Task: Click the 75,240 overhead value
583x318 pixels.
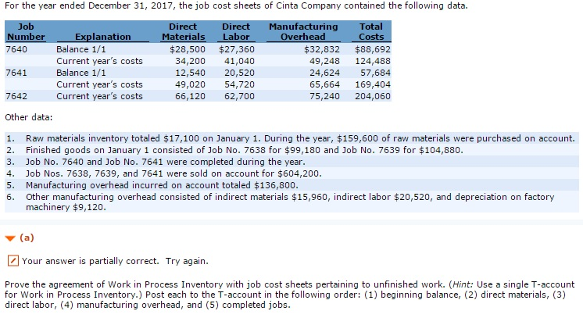Action: pyautogui.click(x=324, y=96)
